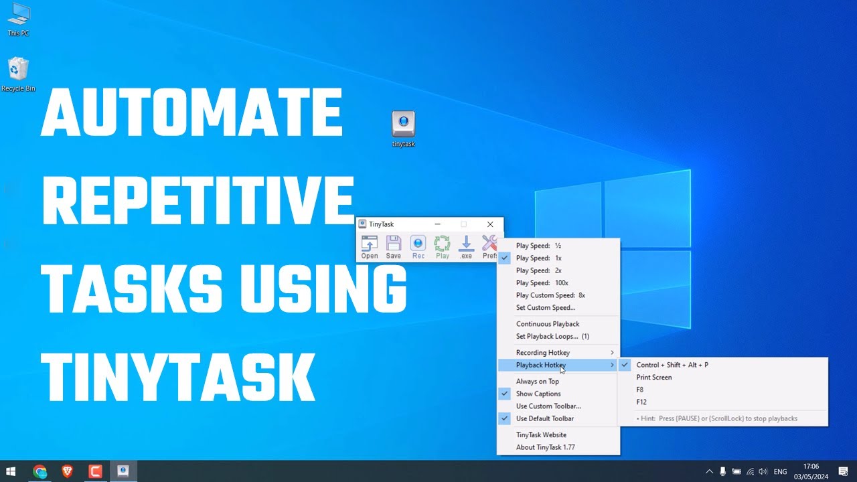Screen dimensions: 857x482
Task: Launch Google Chrome from the taskbar
Action: (x=40, y=471)
